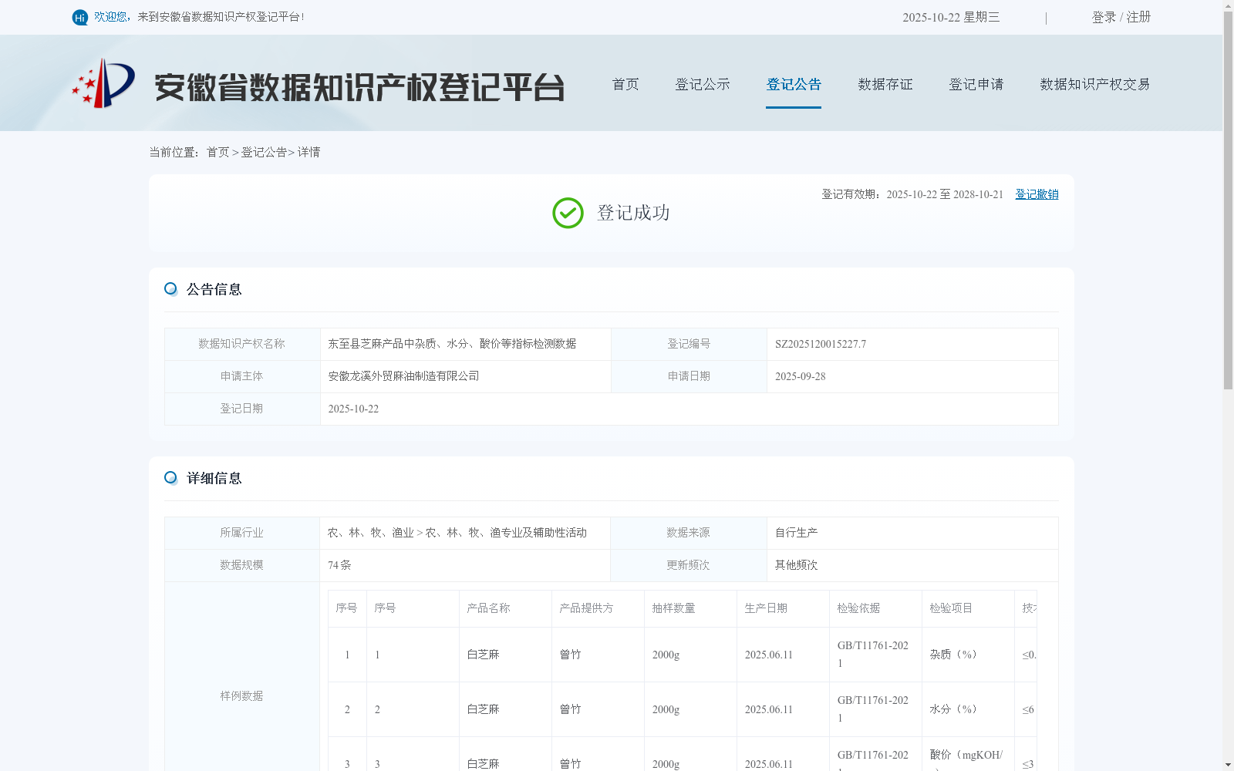This screenshot has height=771, width=1234.
Task: Click 登记公告 in the breadcrumb
Action: pos(264,153)
